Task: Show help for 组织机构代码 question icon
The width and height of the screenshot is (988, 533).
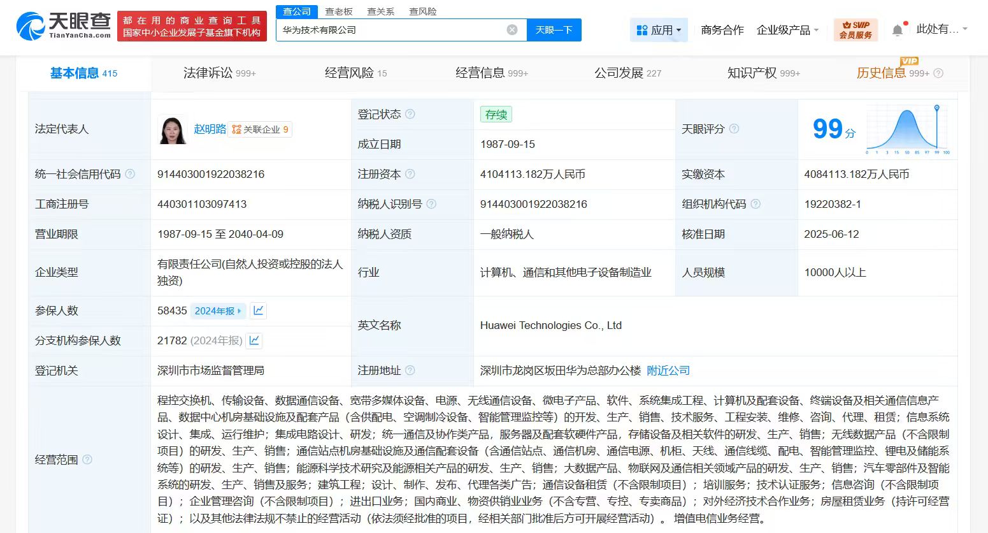Action: pyautogui.click(x=755, y=204)
